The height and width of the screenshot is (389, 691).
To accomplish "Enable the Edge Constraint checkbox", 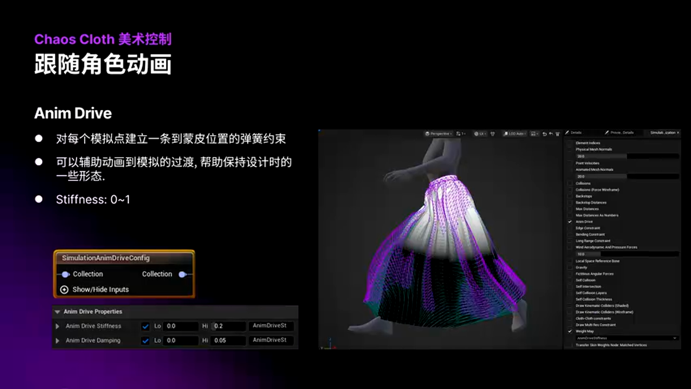I will tap(571, 227).
